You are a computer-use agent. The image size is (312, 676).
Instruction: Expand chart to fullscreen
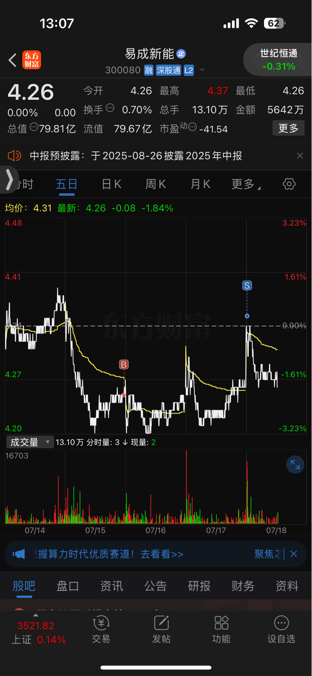coord(295,465)
